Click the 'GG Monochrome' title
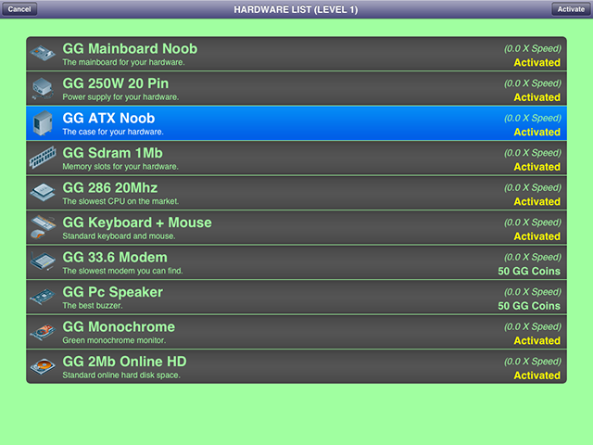593x445 pixels. coord(119,327)
